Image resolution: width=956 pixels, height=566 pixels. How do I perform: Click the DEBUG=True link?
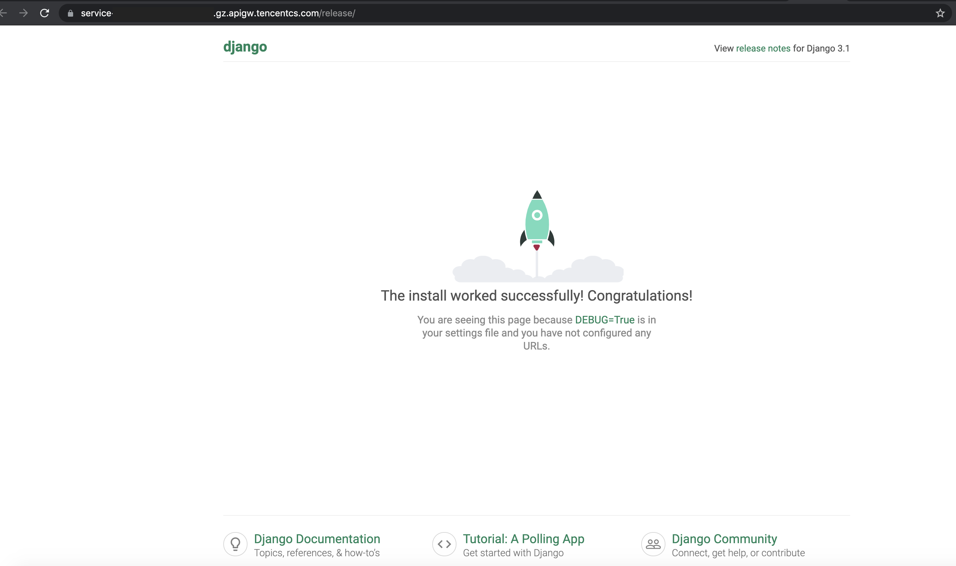[x=604, y=320]
